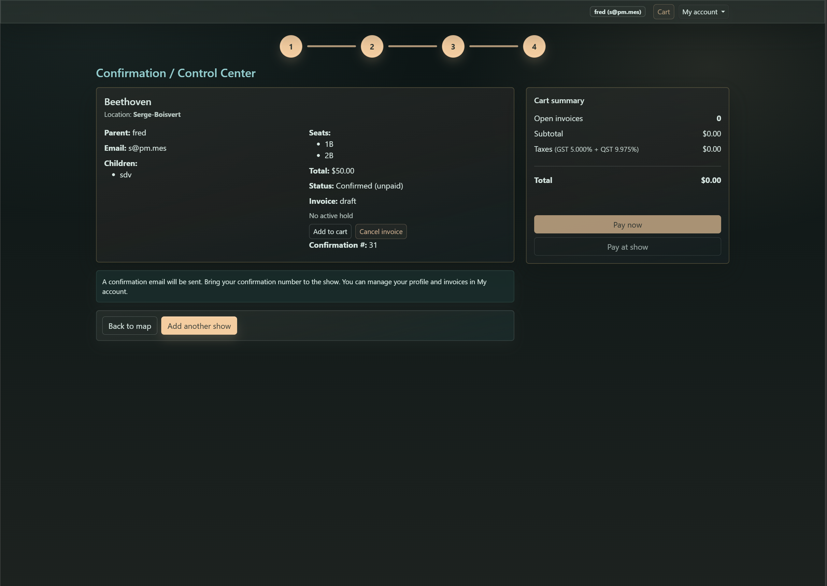The image size is (827, 586).
Task: Click step 4 circle in the progress indicator
Action: point(534,46)
